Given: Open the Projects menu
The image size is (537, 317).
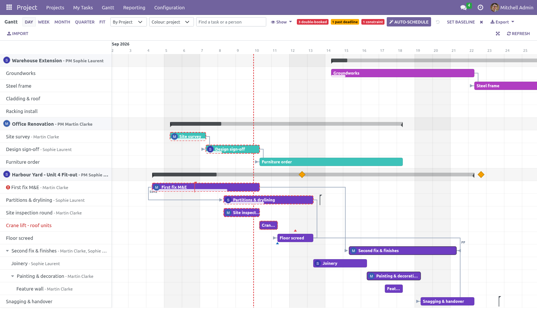Looking at the screenshot, I should click(55, 7).
